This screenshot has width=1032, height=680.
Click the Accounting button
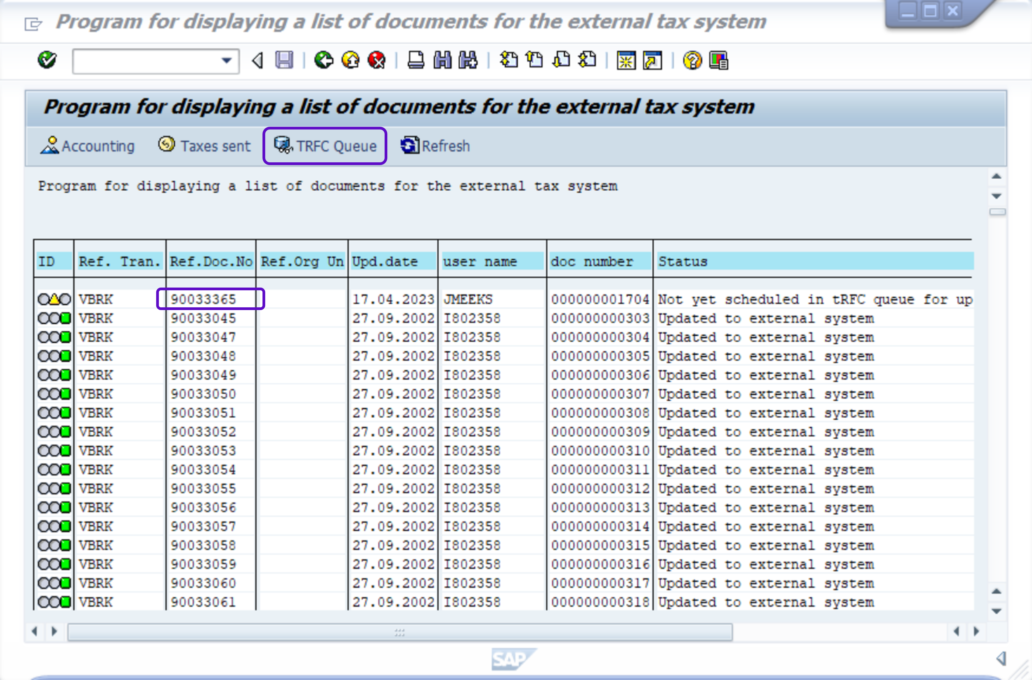[x=87, y=146]
